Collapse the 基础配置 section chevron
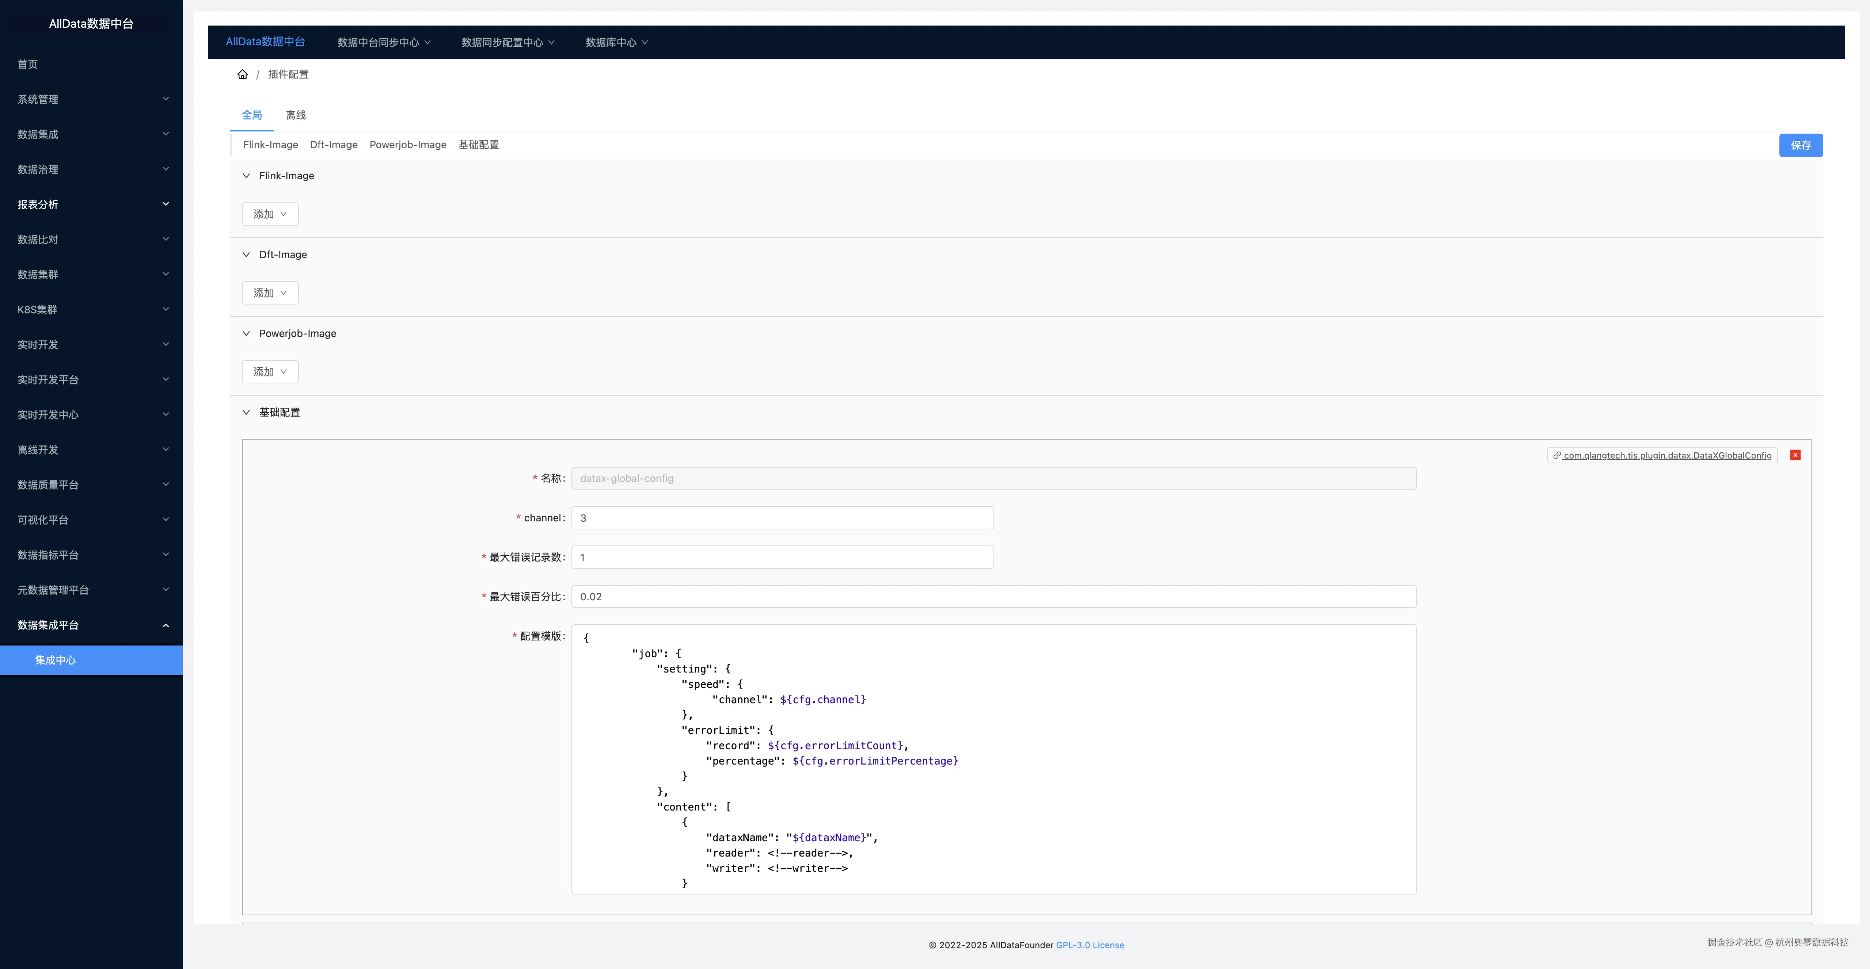This screenshot has width=1870, height=969. coord(246,412)
